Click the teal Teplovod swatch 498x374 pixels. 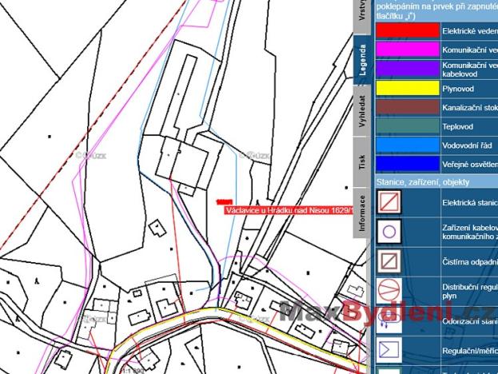(407, 126)
